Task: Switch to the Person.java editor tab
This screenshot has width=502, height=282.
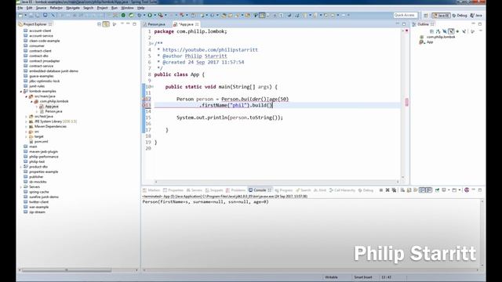Action: click(x=155, y=24)
